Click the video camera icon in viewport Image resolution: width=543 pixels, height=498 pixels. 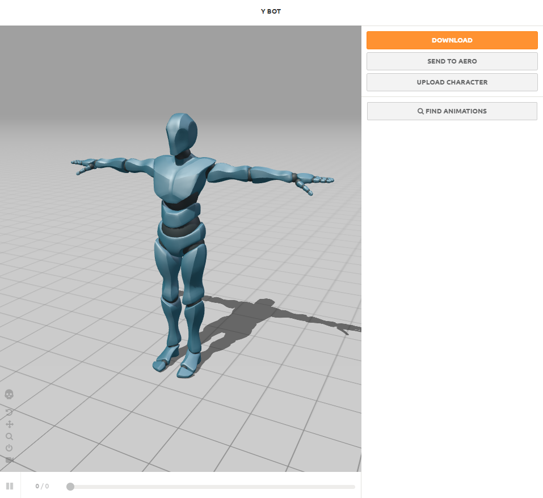(x=10, y=460)
